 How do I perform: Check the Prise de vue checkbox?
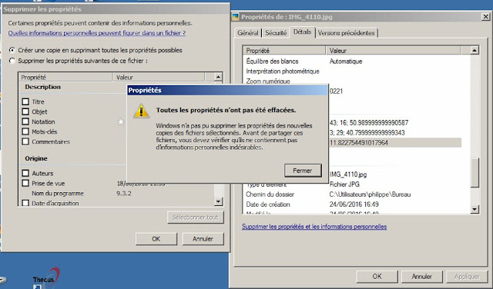(25, 183)
